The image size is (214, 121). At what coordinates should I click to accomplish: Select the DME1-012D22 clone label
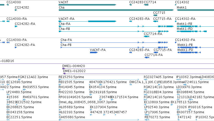tap(74, 71)
